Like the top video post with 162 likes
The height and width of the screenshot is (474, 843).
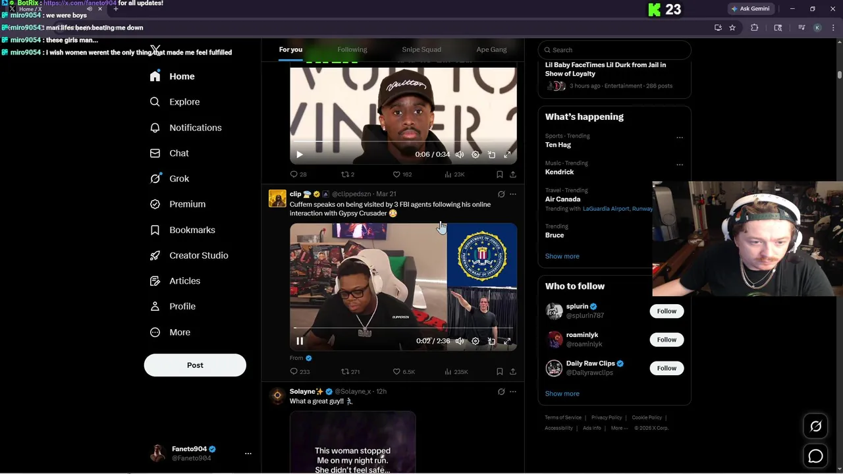pyautogui.click(x=402, y=174)
